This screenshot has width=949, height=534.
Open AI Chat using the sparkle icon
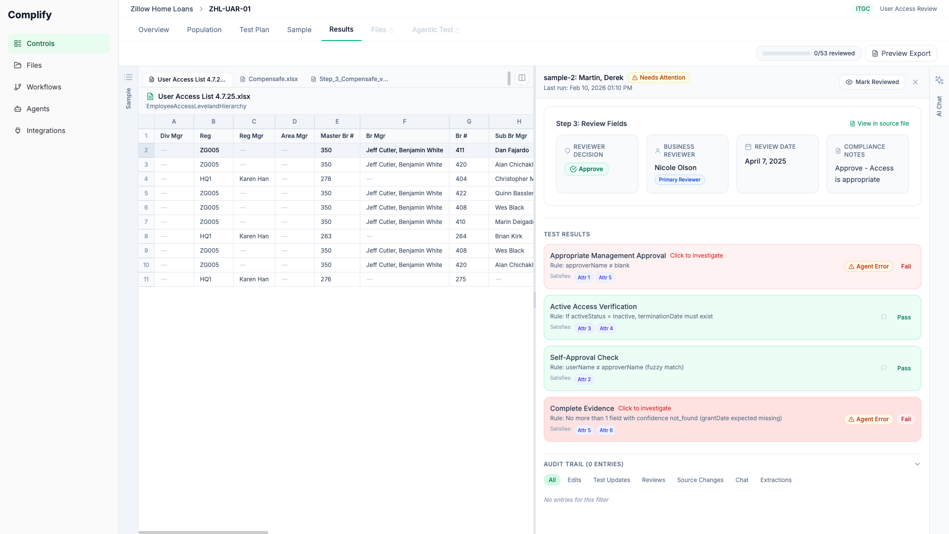940,80
